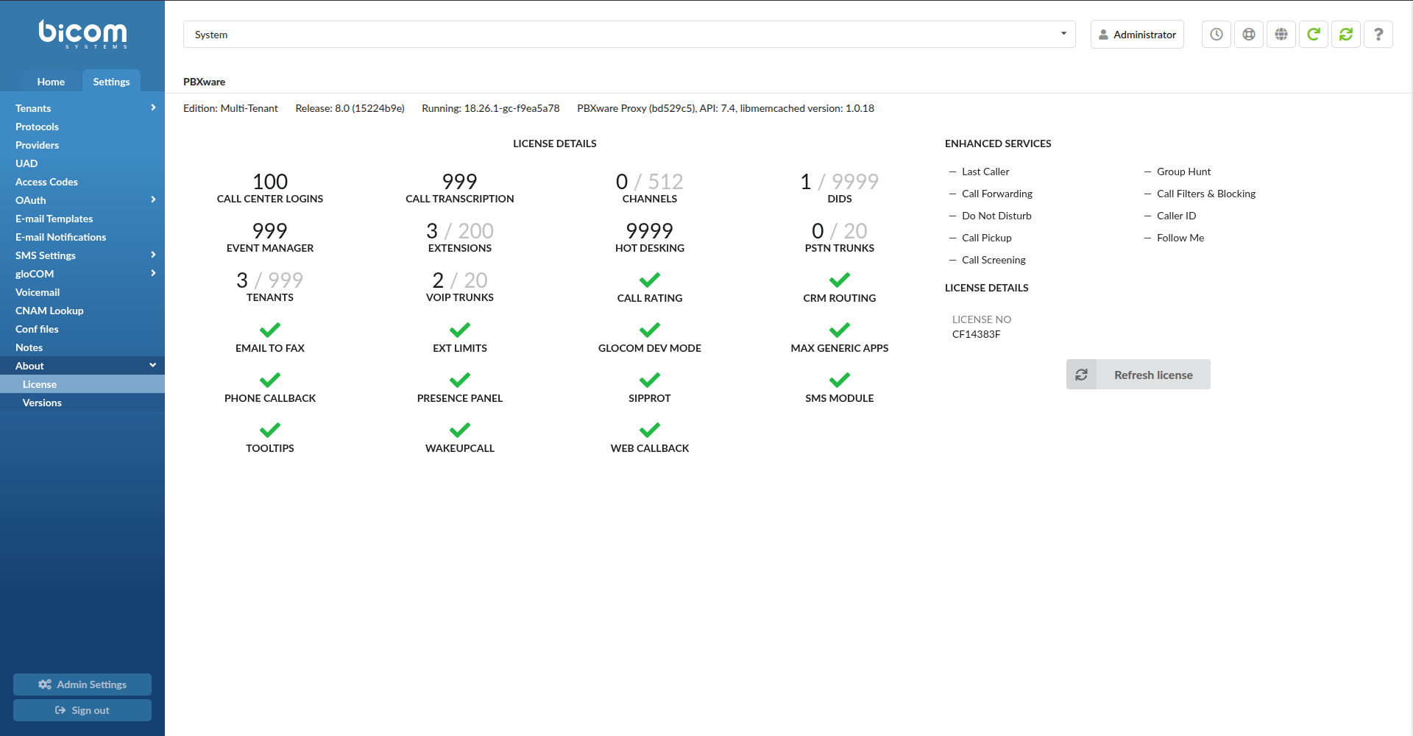The image size is (1413, 736).
Task: Open help via the question mark icon
Action: (x=1378, y=35)
